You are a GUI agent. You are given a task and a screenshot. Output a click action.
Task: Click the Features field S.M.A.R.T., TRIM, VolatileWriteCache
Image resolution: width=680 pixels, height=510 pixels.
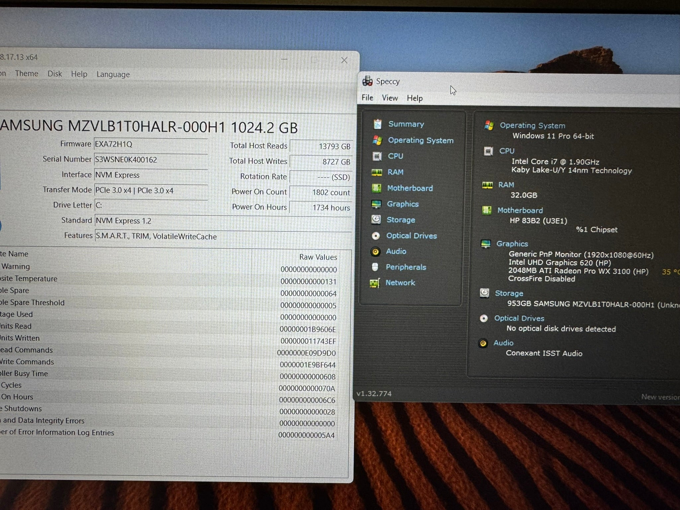tap(223, 236)
